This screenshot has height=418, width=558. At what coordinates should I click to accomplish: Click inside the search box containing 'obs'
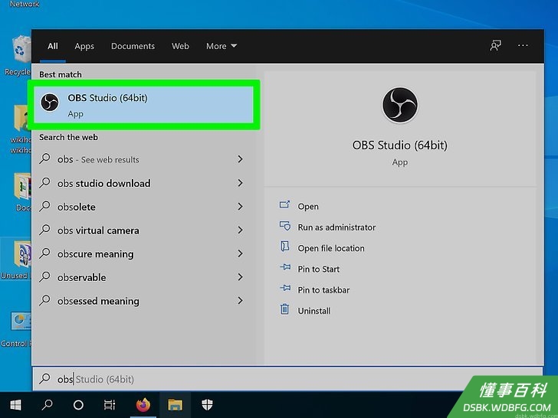click(287, 379)
